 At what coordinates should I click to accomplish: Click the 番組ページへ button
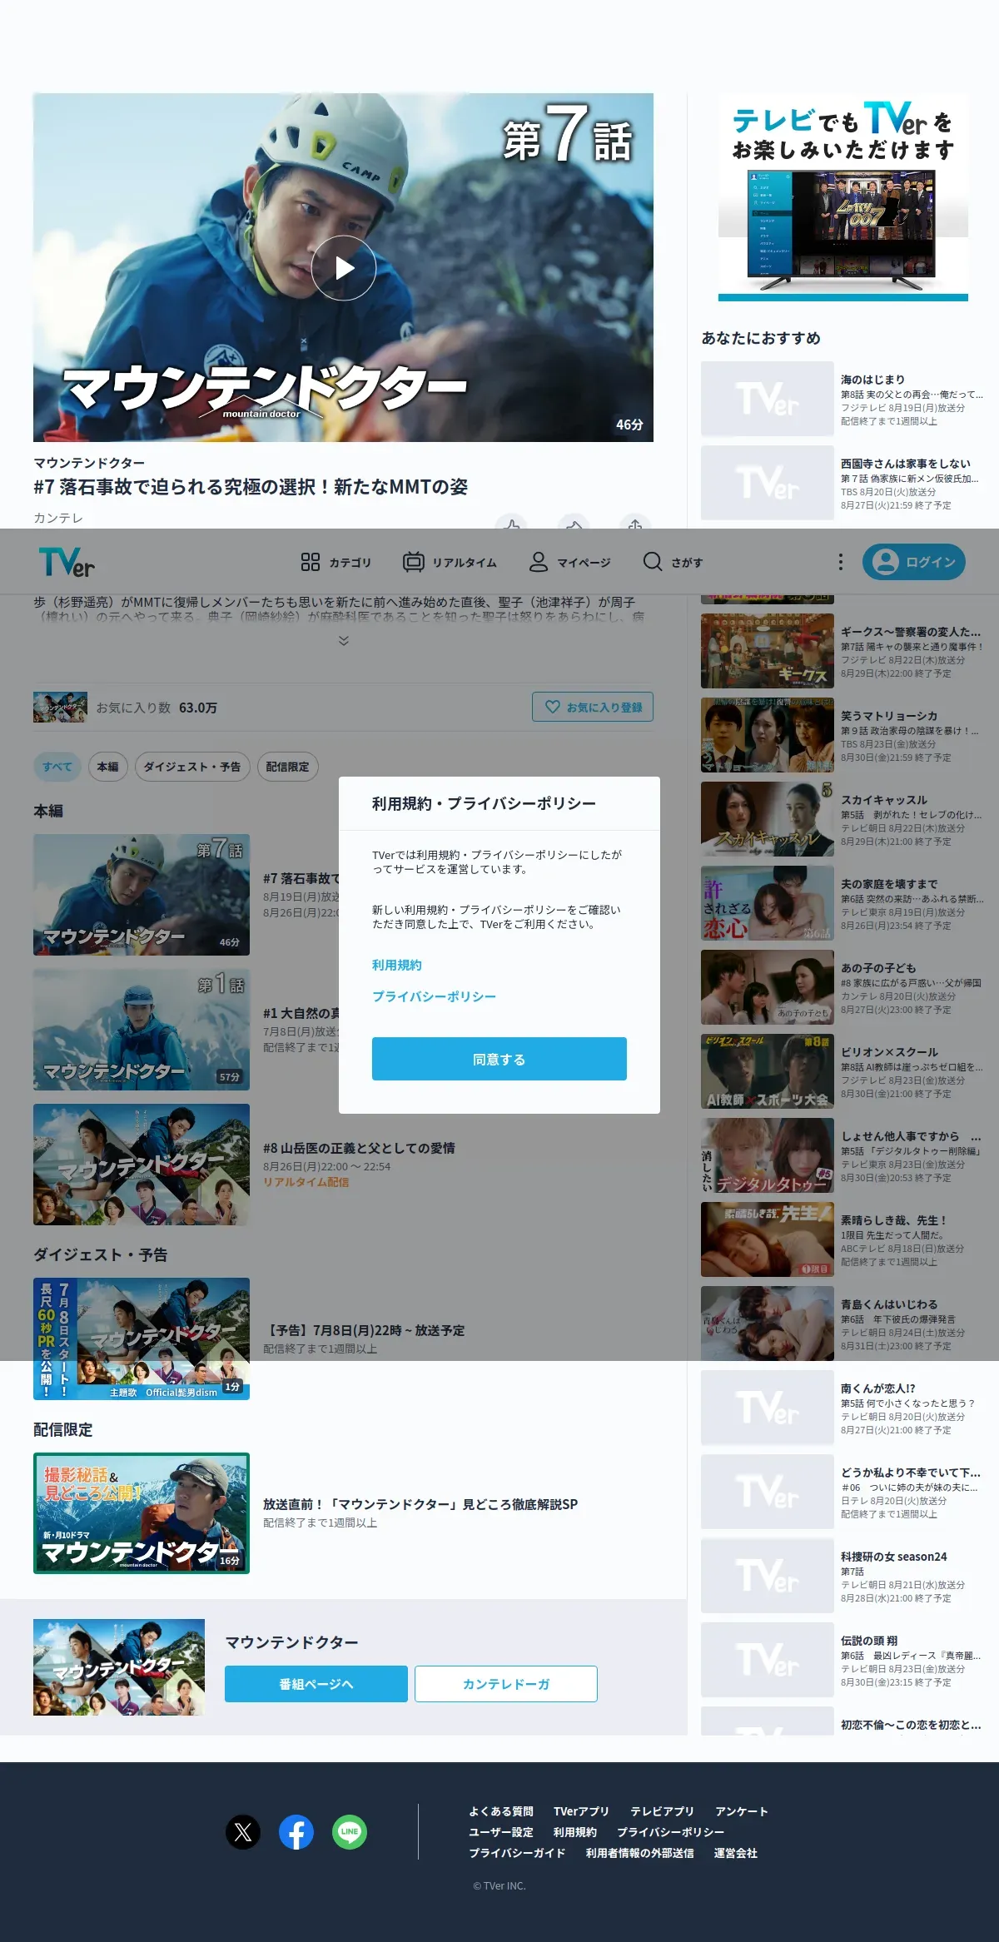click(x=316, y=1684)
